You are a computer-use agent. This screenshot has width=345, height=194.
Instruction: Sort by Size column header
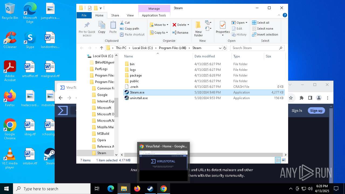pos(274,56)
